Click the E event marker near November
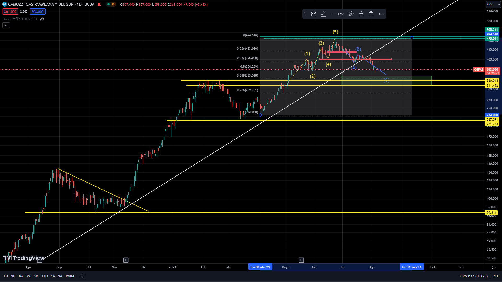The width and height of the screenshot is (502, 282). [126, 260]
